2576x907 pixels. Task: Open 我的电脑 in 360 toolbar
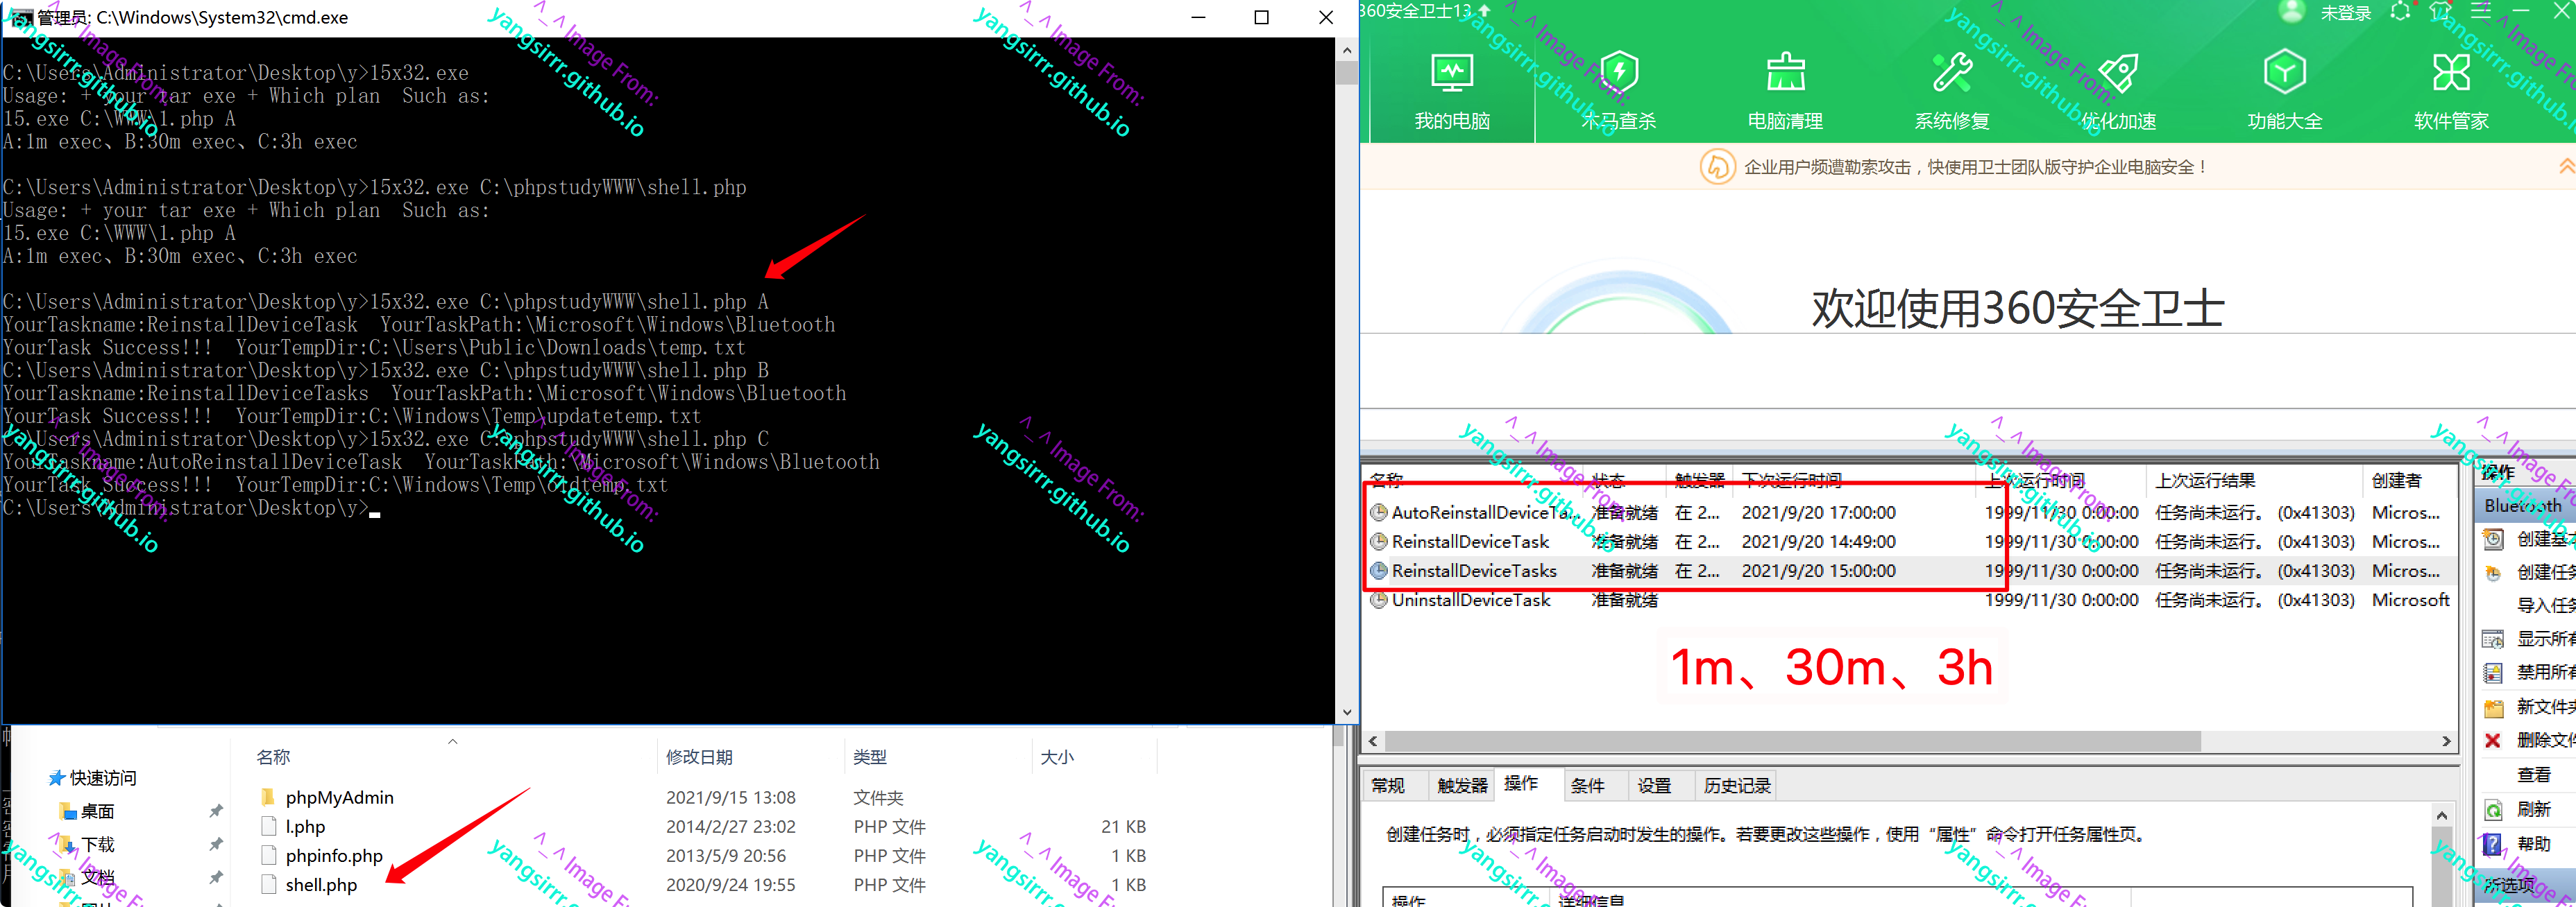tap(1451, 91)
